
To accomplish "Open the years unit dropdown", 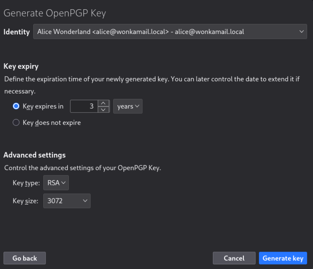I will (128, 106).
